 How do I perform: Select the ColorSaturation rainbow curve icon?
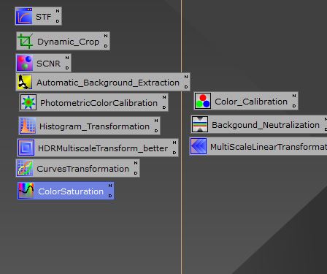26,191
